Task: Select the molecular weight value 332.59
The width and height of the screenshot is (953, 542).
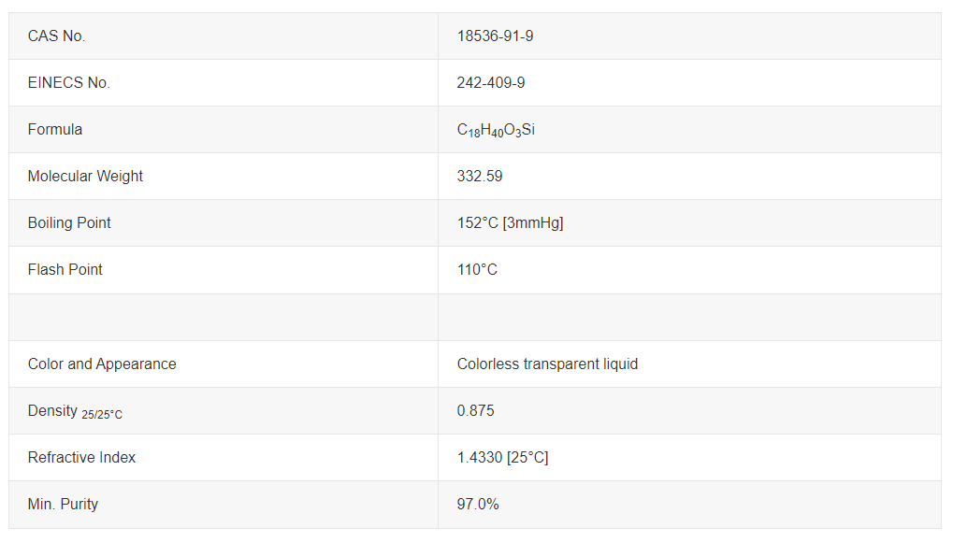Action: pyautogui.click(x=480, y=177)
